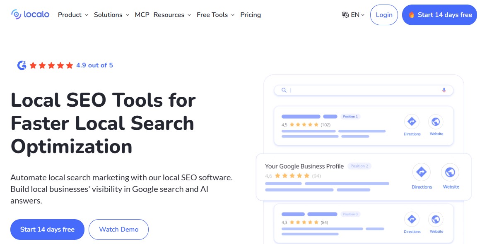Click the Position 1 badge
This screenshot has width=487, height=244.
350,117
